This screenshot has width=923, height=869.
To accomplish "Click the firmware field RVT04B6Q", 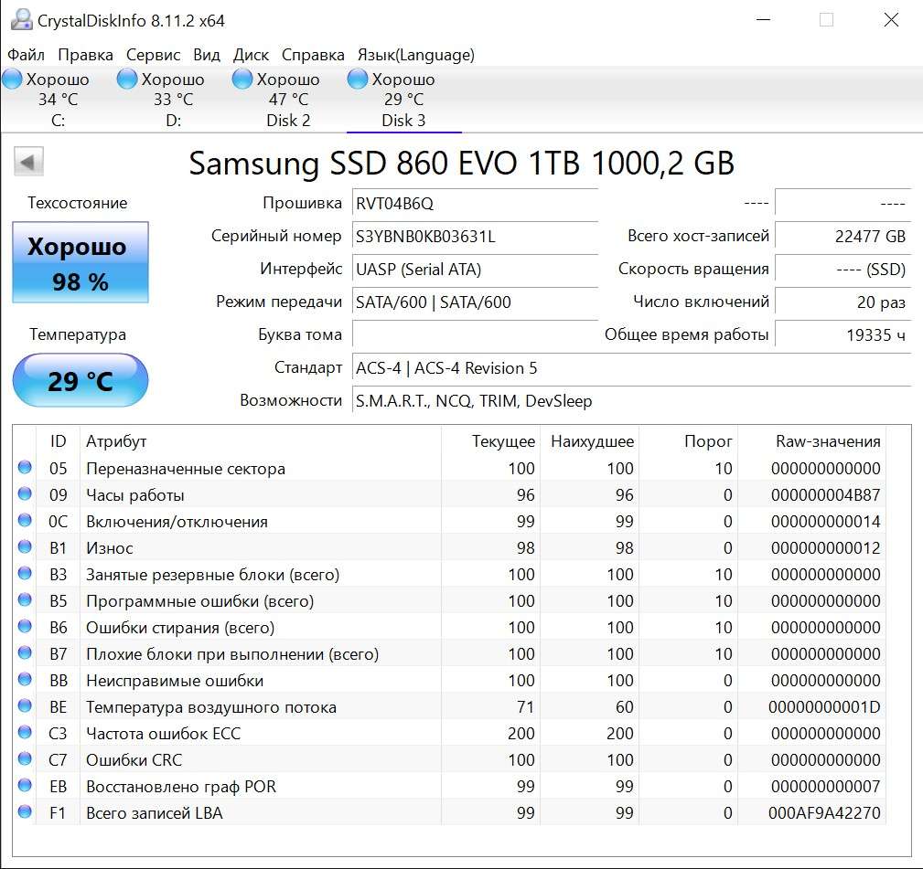I will [x=475, y=204].
